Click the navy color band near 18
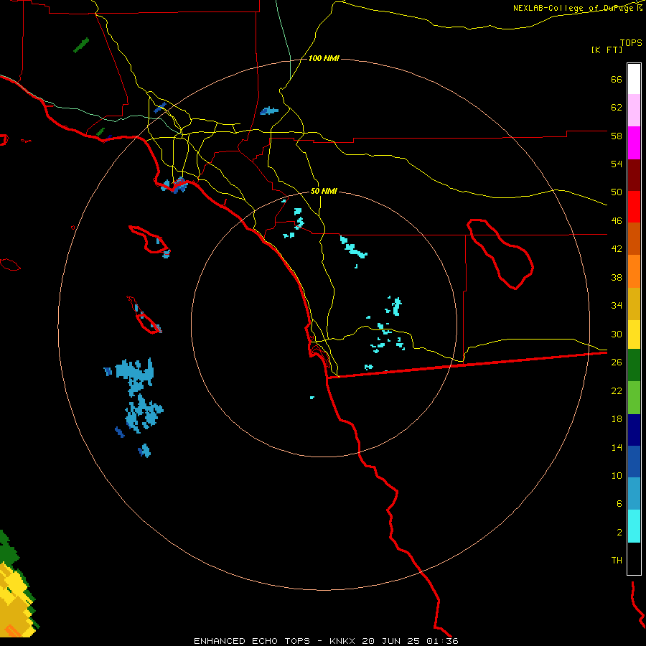This screenshot has height=646, width=646. click(x=634, y=430)
